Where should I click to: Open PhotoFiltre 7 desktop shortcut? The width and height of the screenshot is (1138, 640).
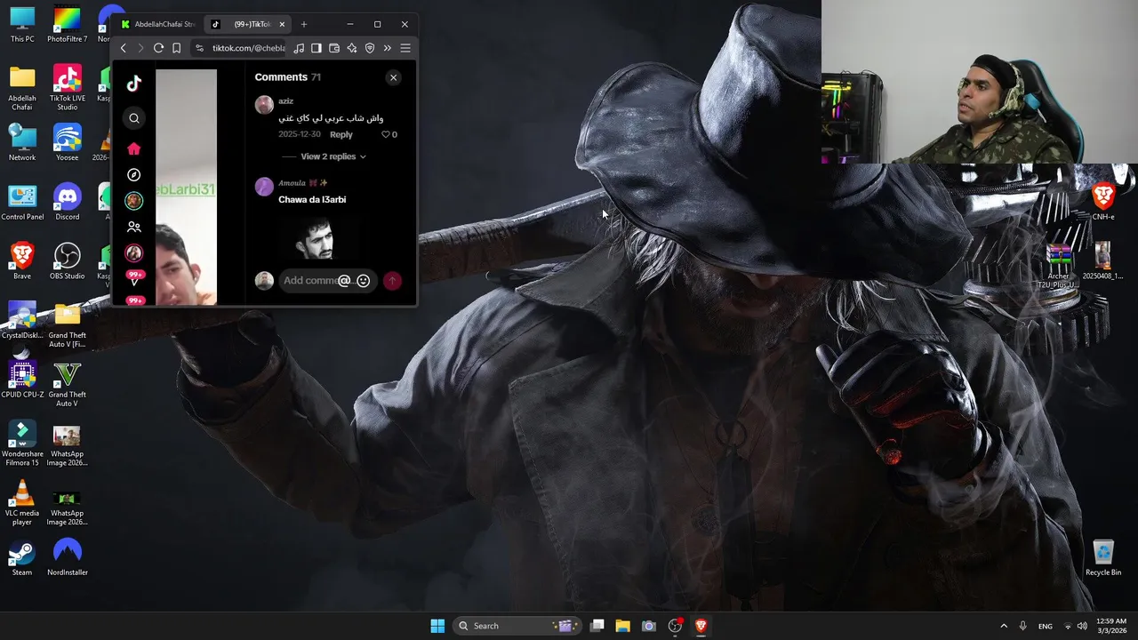point(67,24)
